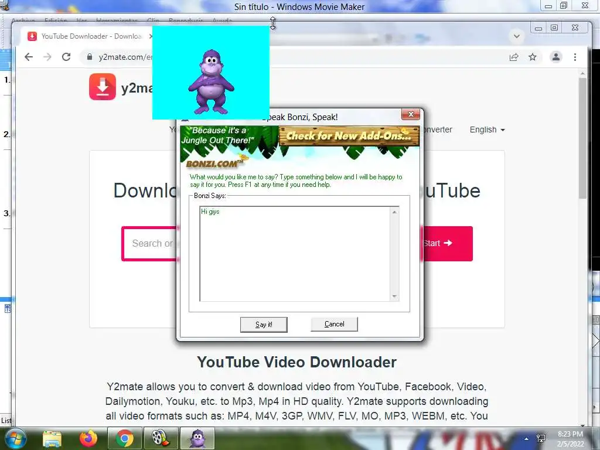
Task: Click the Chrome page vertical scrollbar
Action: (582, 138)
